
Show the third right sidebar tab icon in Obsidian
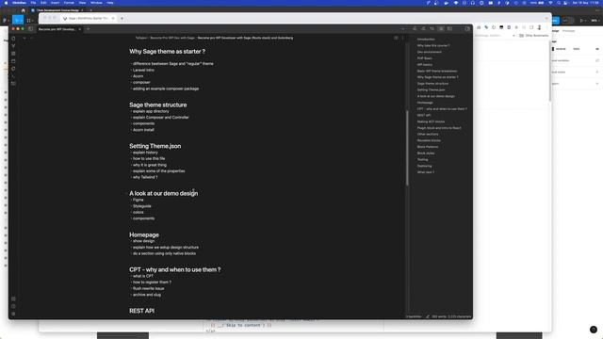point(432,29)
